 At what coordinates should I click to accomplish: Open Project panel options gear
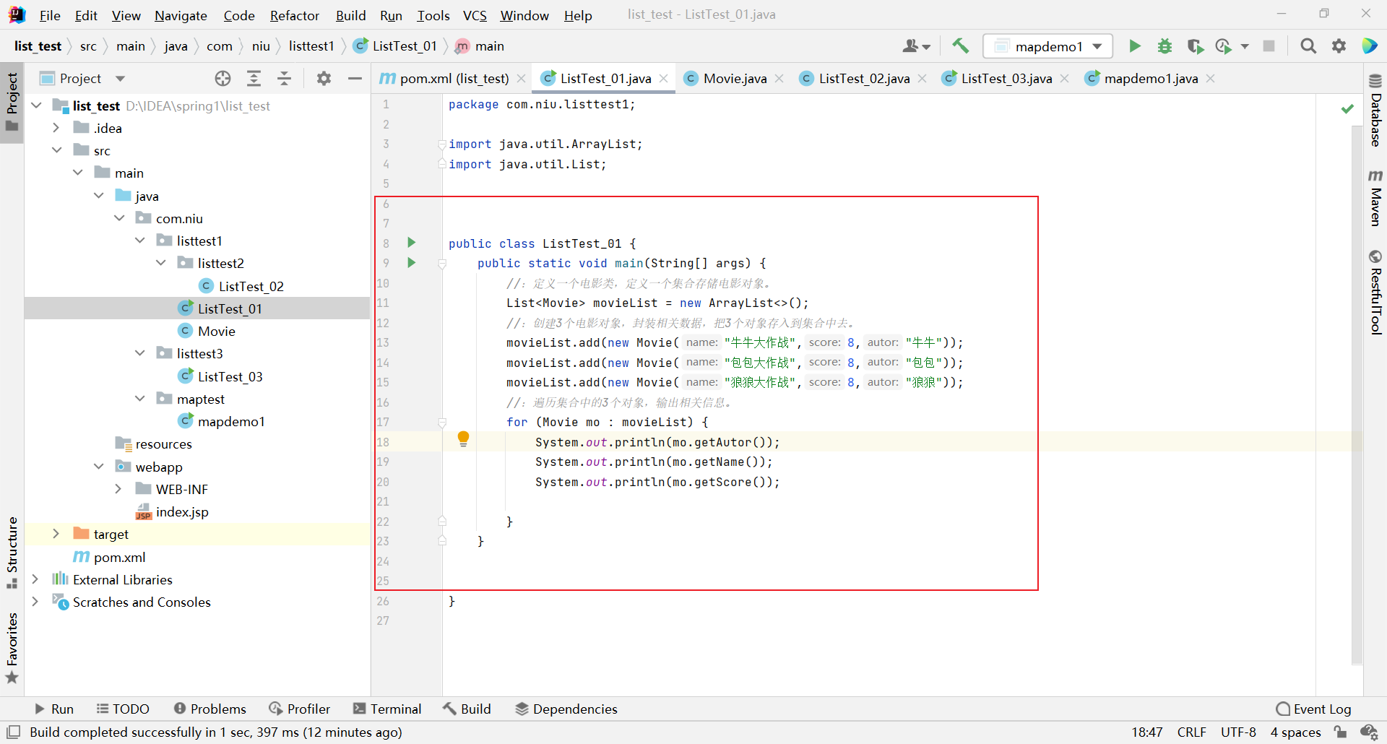coord(324,78)
